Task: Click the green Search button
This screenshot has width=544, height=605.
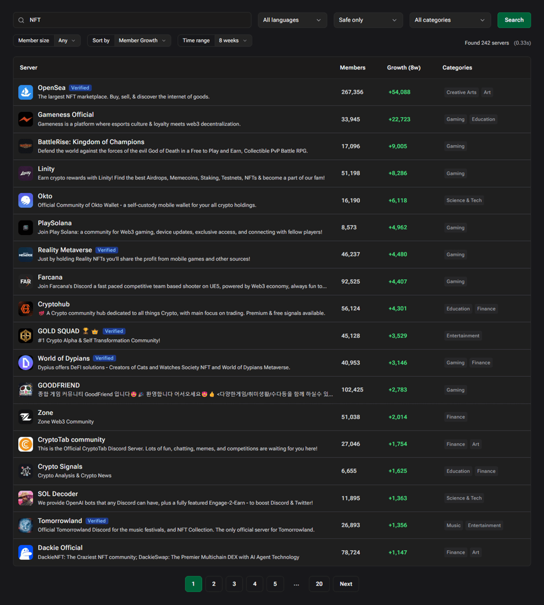Action: coord(514,19)
